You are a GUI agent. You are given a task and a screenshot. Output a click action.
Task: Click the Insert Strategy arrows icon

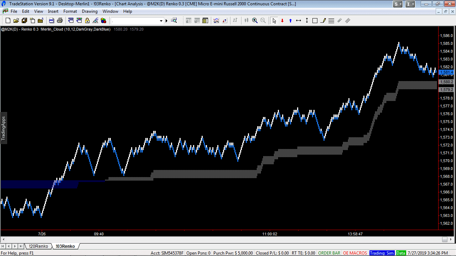(224, 21)
